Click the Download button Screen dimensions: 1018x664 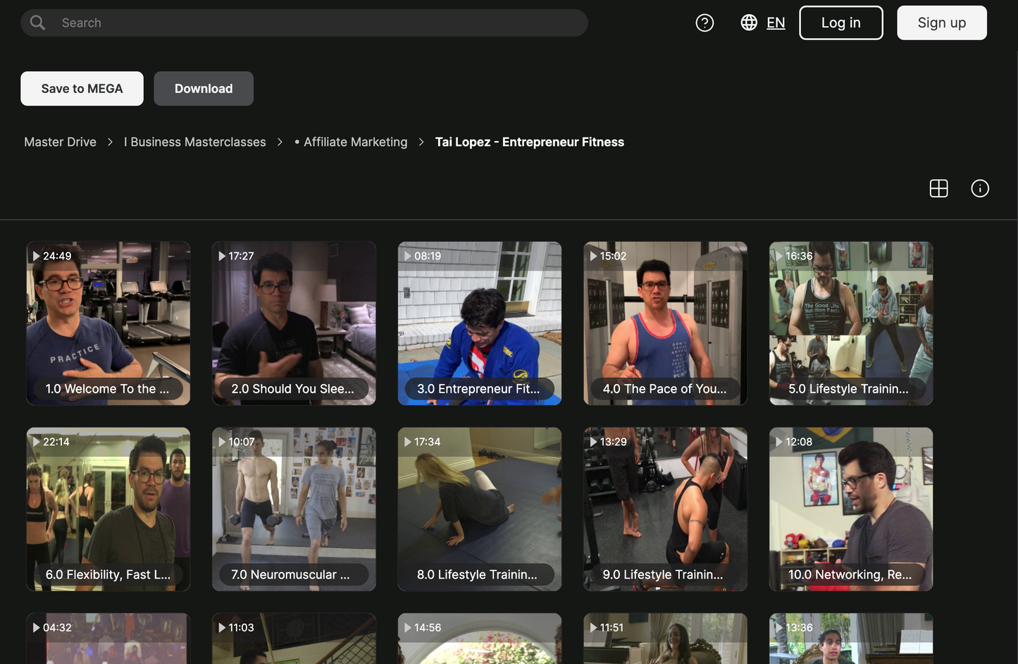(x=204, y=89)
